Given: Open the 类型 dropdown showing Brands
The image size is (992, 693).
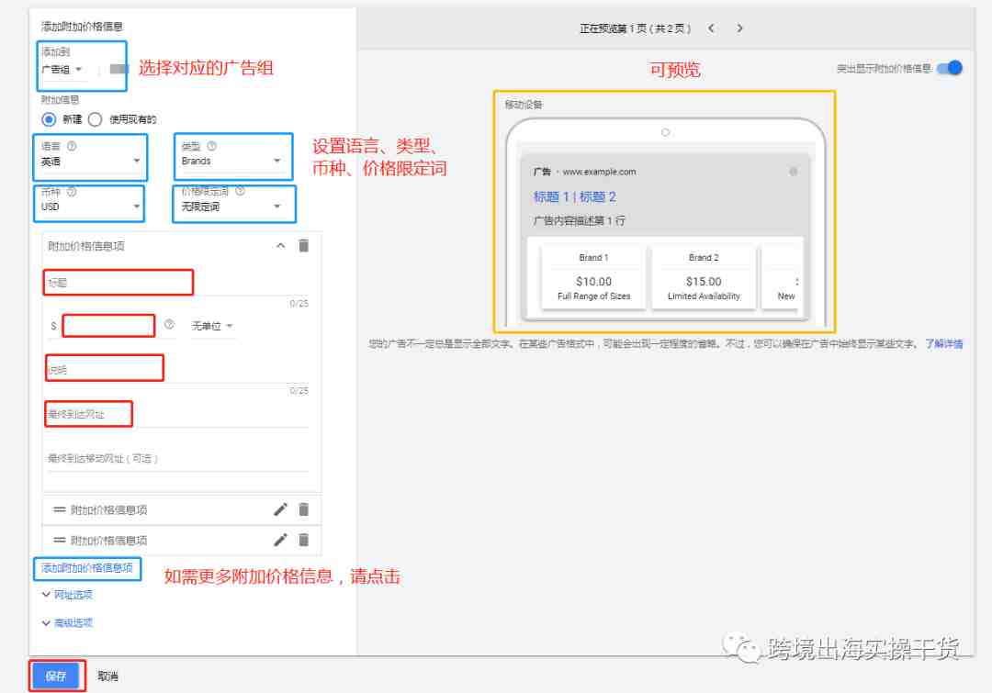Looking at the screenshot, I should click(231, 162).
